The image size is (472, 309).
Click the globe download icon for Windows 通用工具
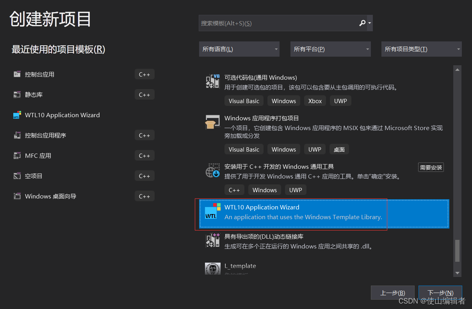213,171
